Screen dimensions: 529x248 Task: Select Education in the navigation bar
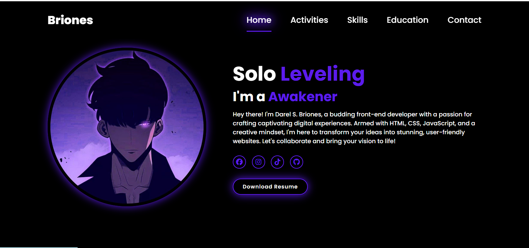pos(407,20)
